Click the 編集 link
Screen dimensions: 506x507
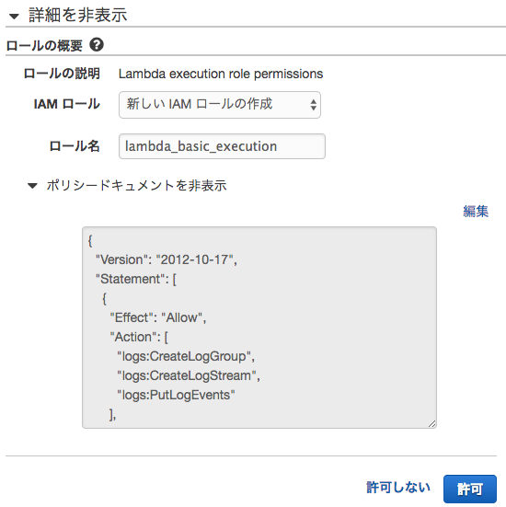476,211
